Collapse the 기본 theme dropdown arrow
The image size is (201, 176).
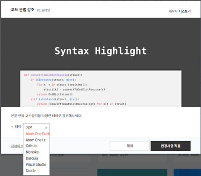point(46,128)
